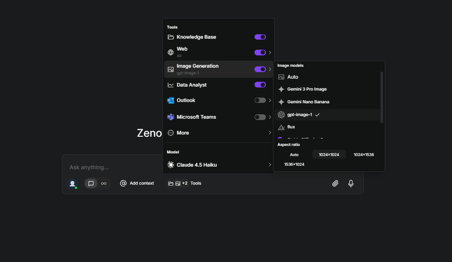This screenshot has height=262, width=452.
Task: Choose Gemini Nano Banana model
Action: coord(327,102)
